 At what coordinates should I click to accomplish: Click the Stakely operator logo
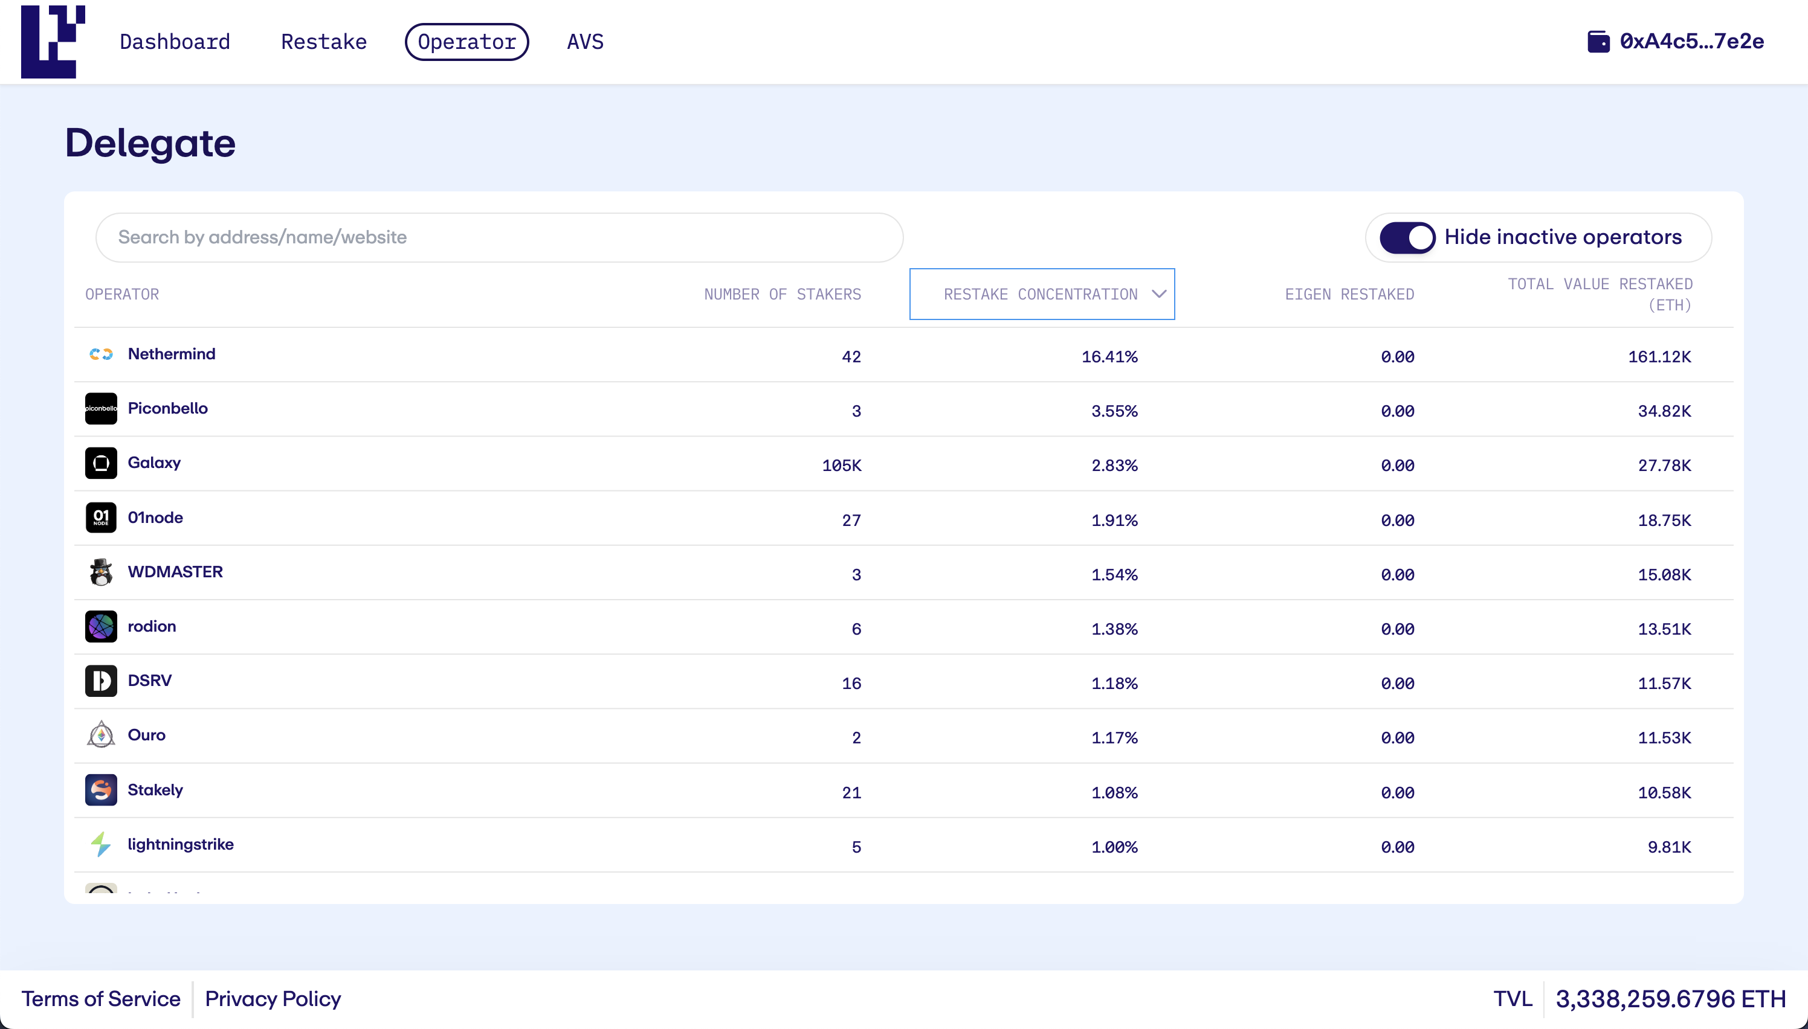tap(101, 790)
